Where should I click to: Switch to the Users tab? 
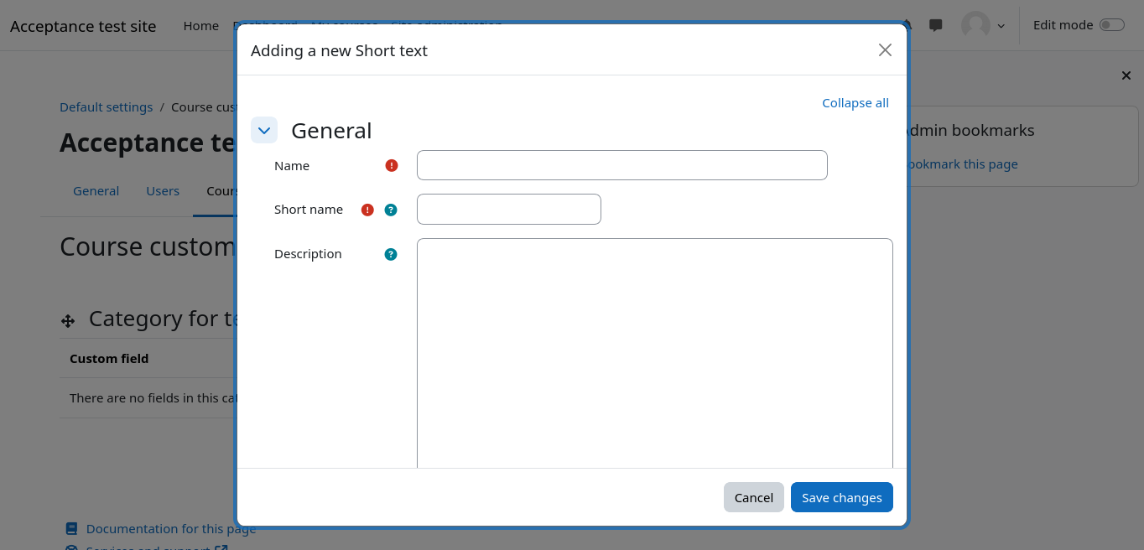click(163, 191)
